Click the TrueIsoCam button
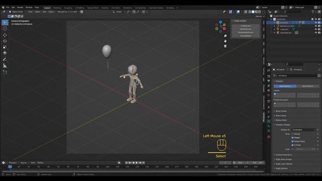The width and height of the screenshot is (322, 181). click(x=246, y=26)
